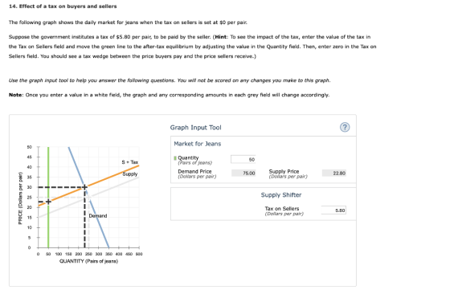Click the S + Tax label
The image size is (450, 298).
tap(129, 162)
